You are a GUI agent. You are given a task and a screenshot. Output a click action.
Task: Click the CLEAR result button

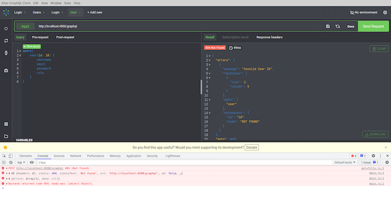[379, 49]
